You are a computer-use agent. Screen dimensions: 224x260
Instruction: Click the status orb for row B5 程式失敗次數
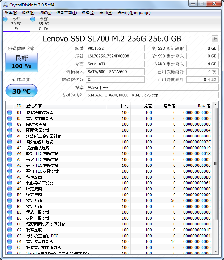coord(10,212)
